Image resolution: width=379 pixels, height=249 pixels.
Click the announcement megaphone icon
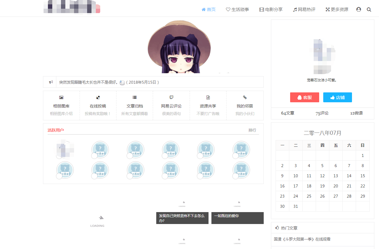pyautogui.click(x=50, y=82)
